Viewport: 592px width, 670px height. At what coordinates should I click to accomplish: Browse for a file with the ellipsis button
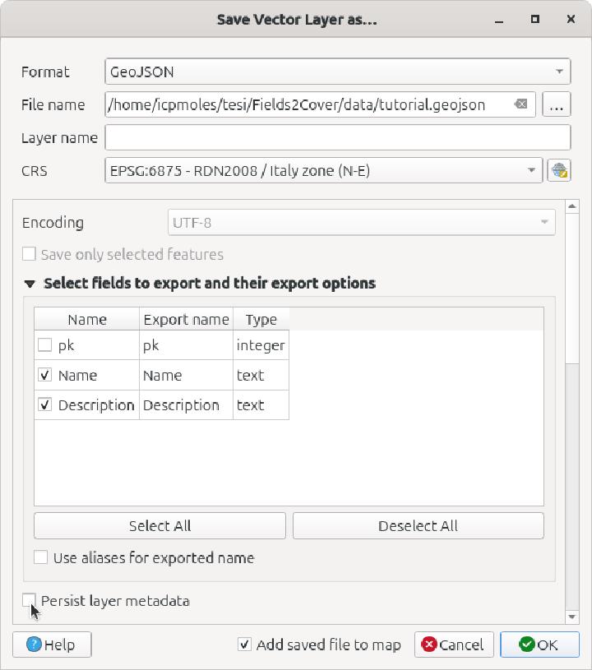pos(557,104)
